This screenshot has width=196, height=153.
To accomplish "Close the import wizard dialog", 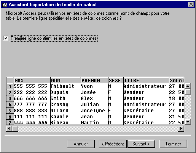I will point(191,5).
